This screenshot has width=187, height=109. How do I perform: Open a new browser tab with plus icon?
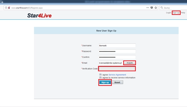point(2,2)
